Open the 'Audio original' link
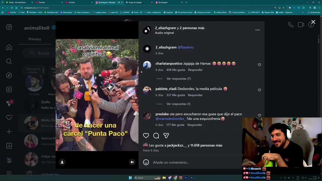This screenshot has height=181, width=322. click(x=164, y=33)
